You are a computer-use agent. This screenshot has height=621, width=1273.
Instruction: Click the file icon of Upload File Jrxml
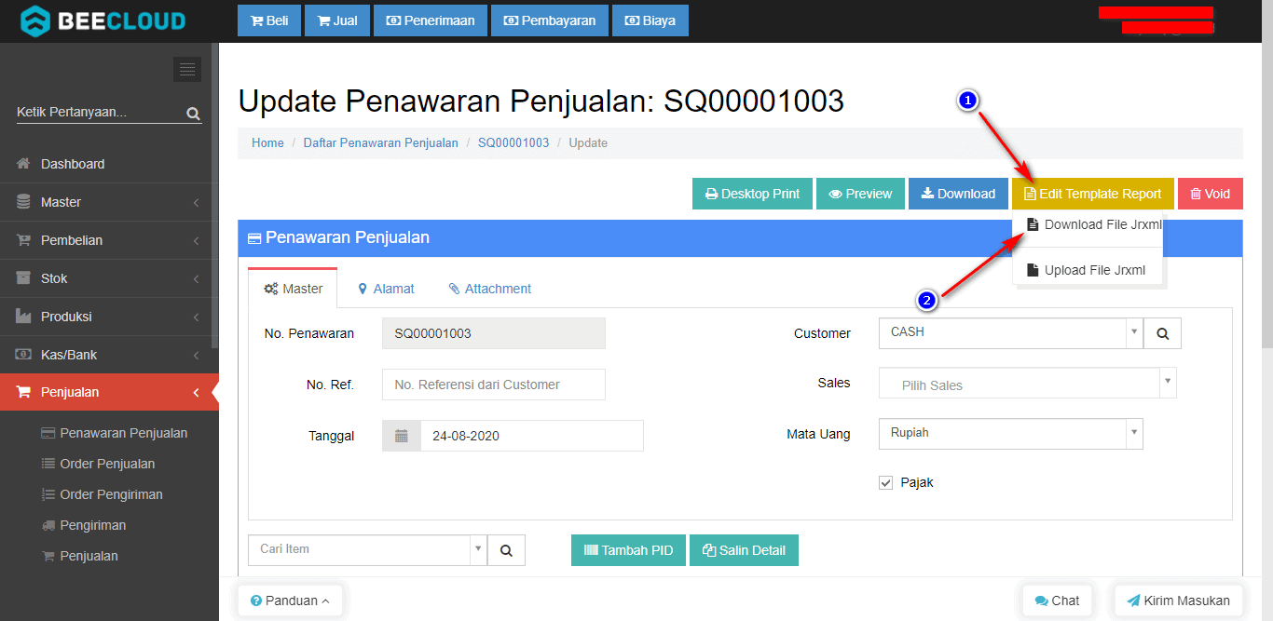[x=1033, y=270]
